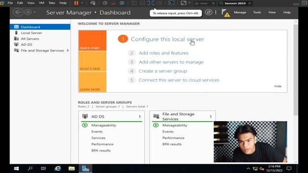Image resolution: width=308 pixels, height=173 pixels.
Task: Click the network tray icon
Action: 255,169
